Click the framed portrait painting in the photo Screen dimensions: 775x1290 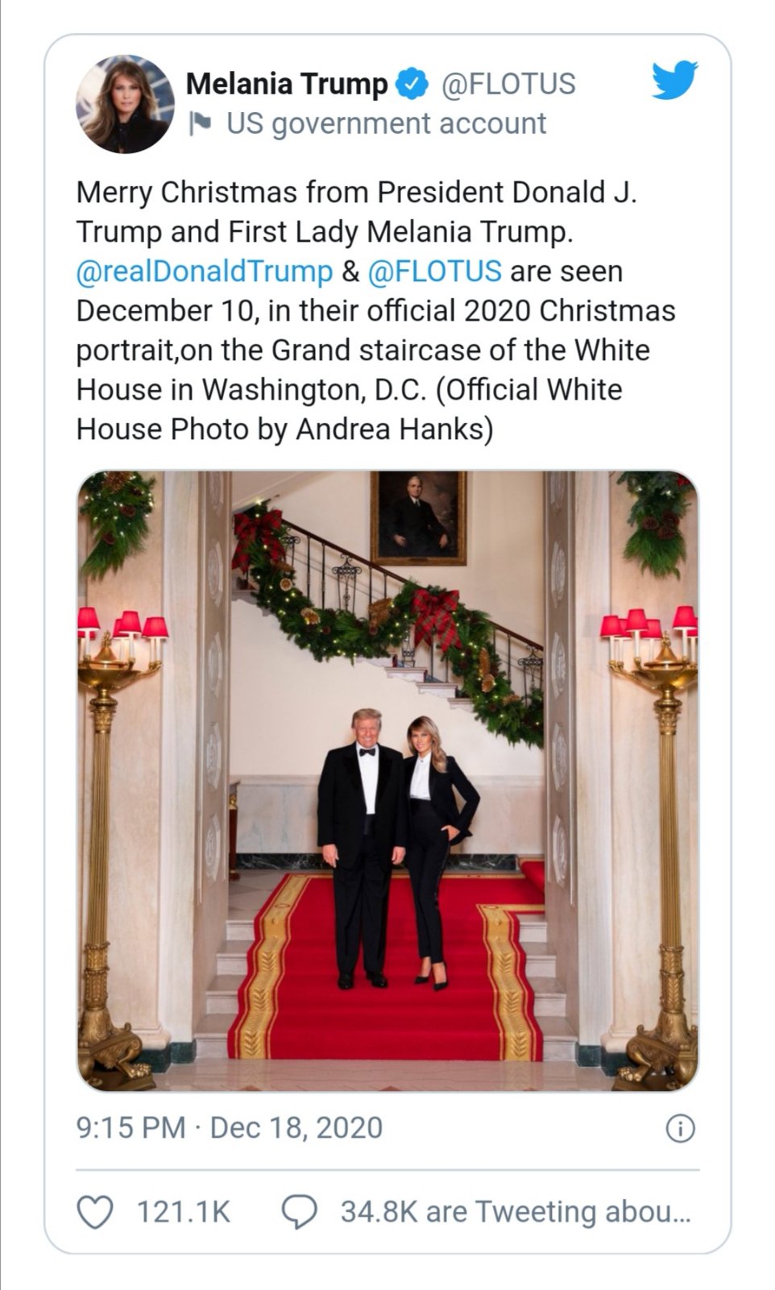[x=418, y=517]
